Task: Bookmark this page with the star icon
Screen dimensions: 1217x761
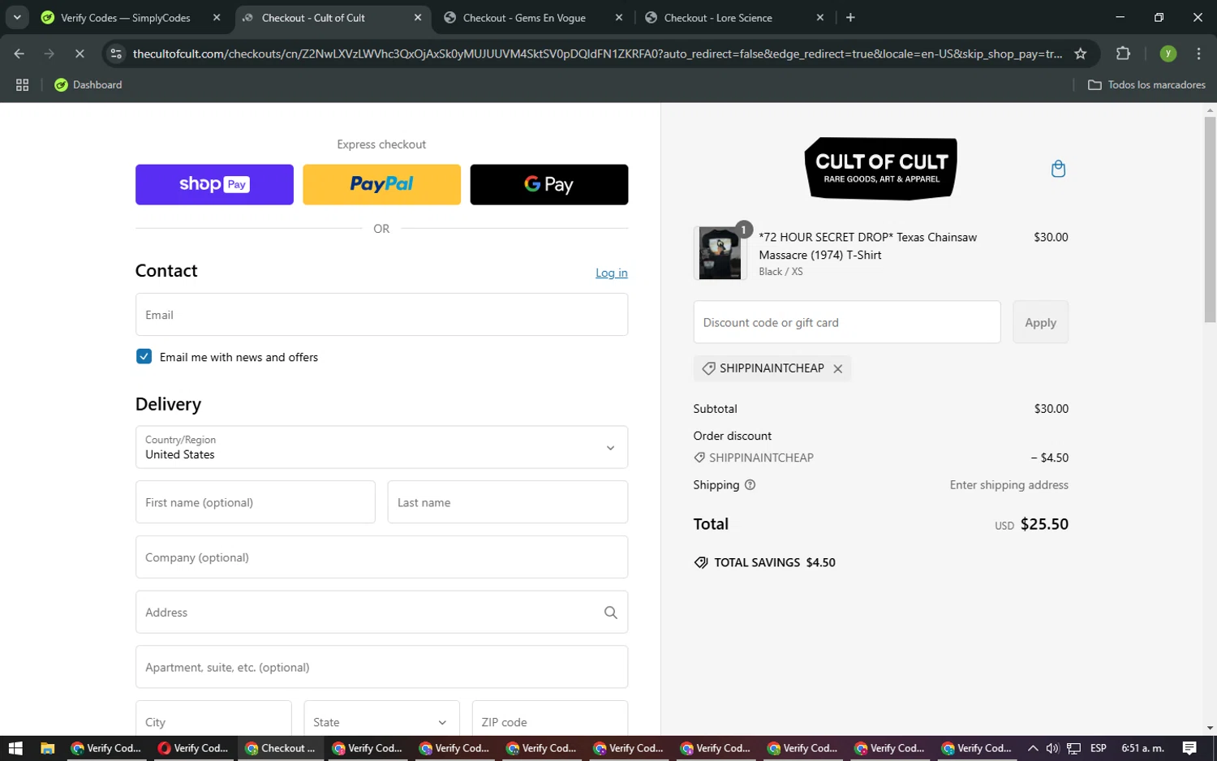Action: point(1080,54)
